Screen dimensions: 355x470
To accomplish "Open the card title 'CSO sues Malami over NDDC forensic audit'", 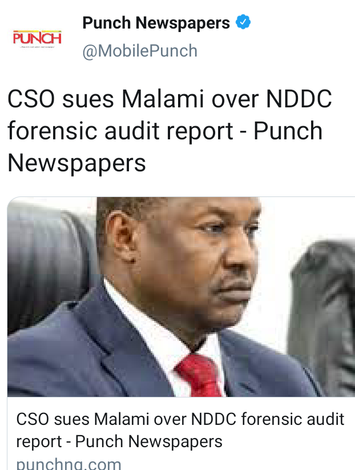I will coord(180,419).
